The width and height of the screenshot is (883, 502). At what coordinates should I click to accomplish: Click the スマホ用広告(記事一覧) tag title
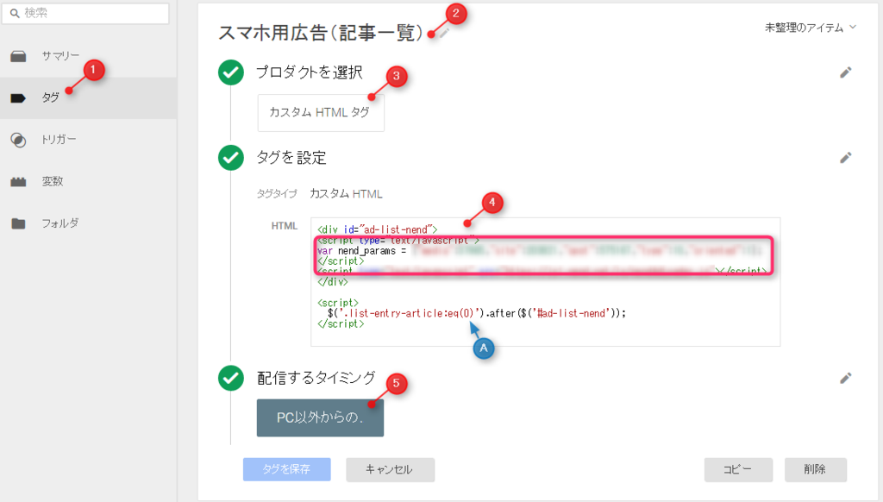[x=321, y=33]
